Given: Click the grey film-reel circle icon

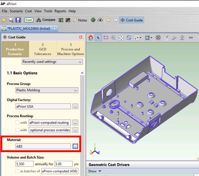Looking at the screenshot, I should (158, 38).
